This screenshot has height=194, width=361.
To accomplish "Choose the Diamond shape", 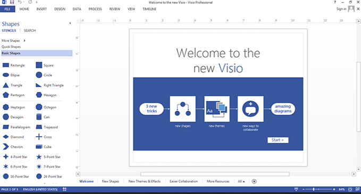I will coord(6,137).
